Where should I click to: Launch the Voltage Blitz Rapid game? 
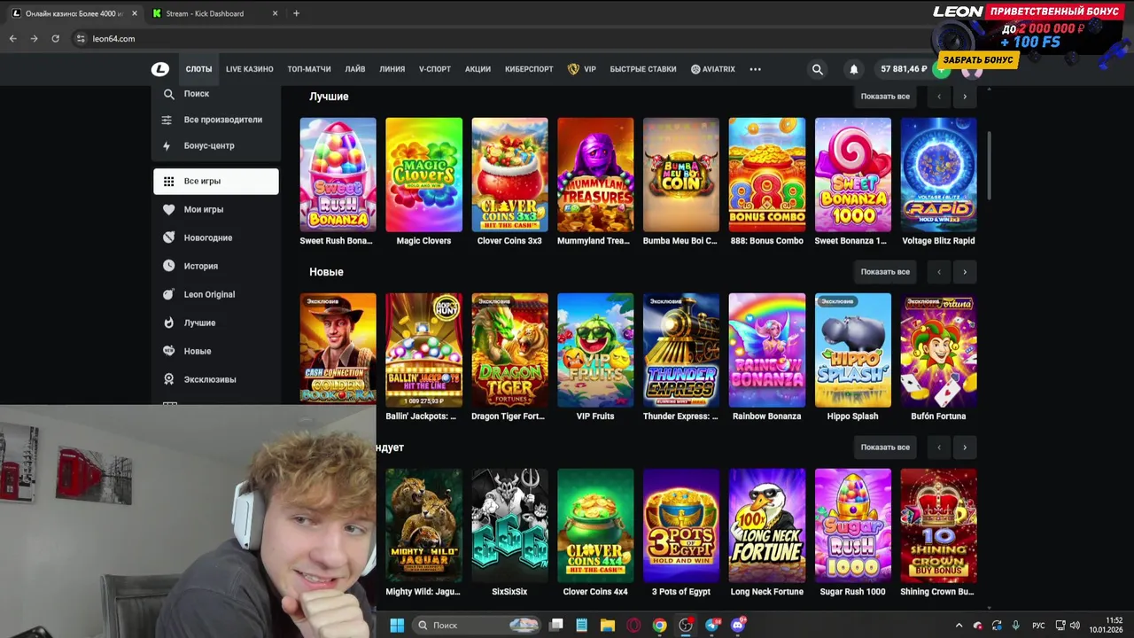pyautogui.click(x=938, y=175)
